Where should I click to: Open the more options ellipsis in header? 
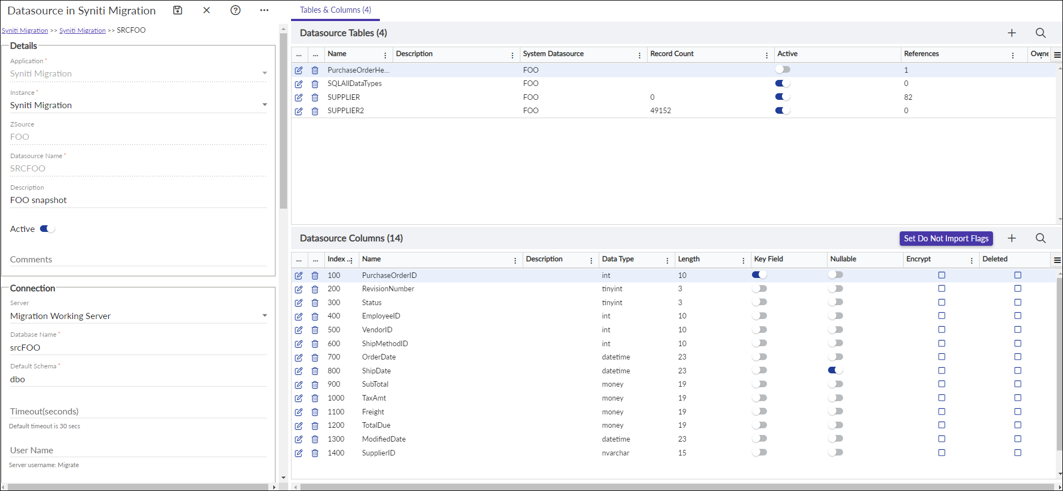pos(264,10)
